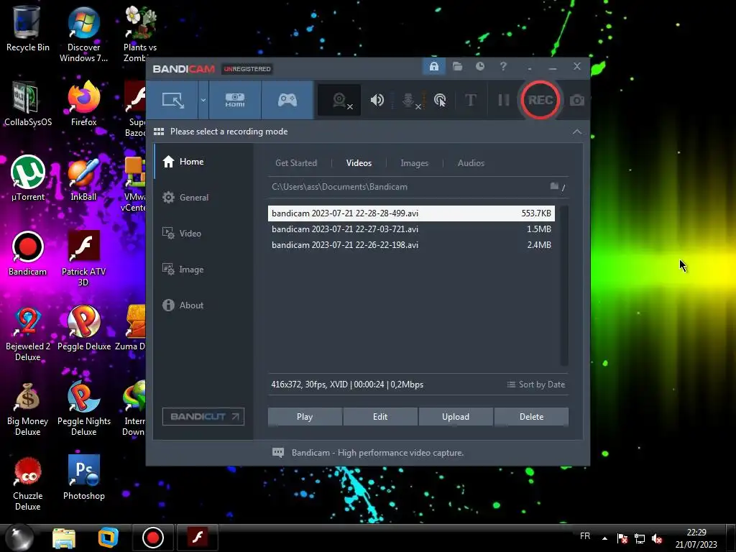Open the Windows Start orb
The image size is (736, 552).
tap(19, 538)
